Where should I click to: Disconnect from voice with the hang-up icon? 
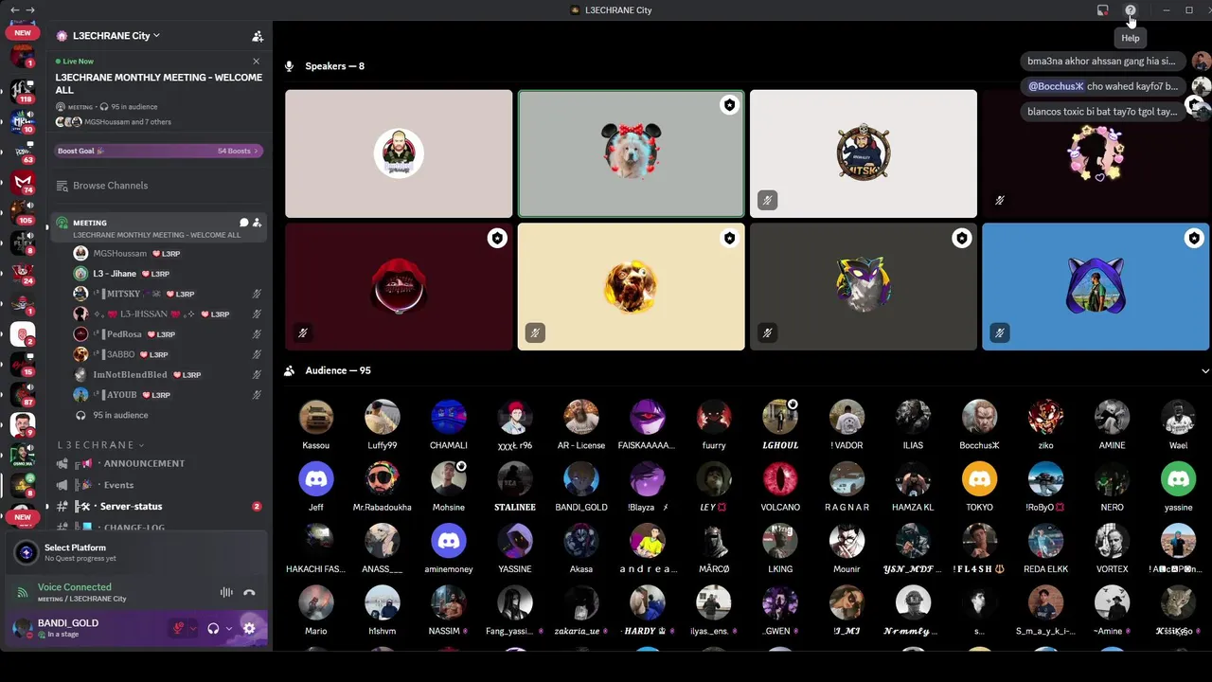click(249, 593)
